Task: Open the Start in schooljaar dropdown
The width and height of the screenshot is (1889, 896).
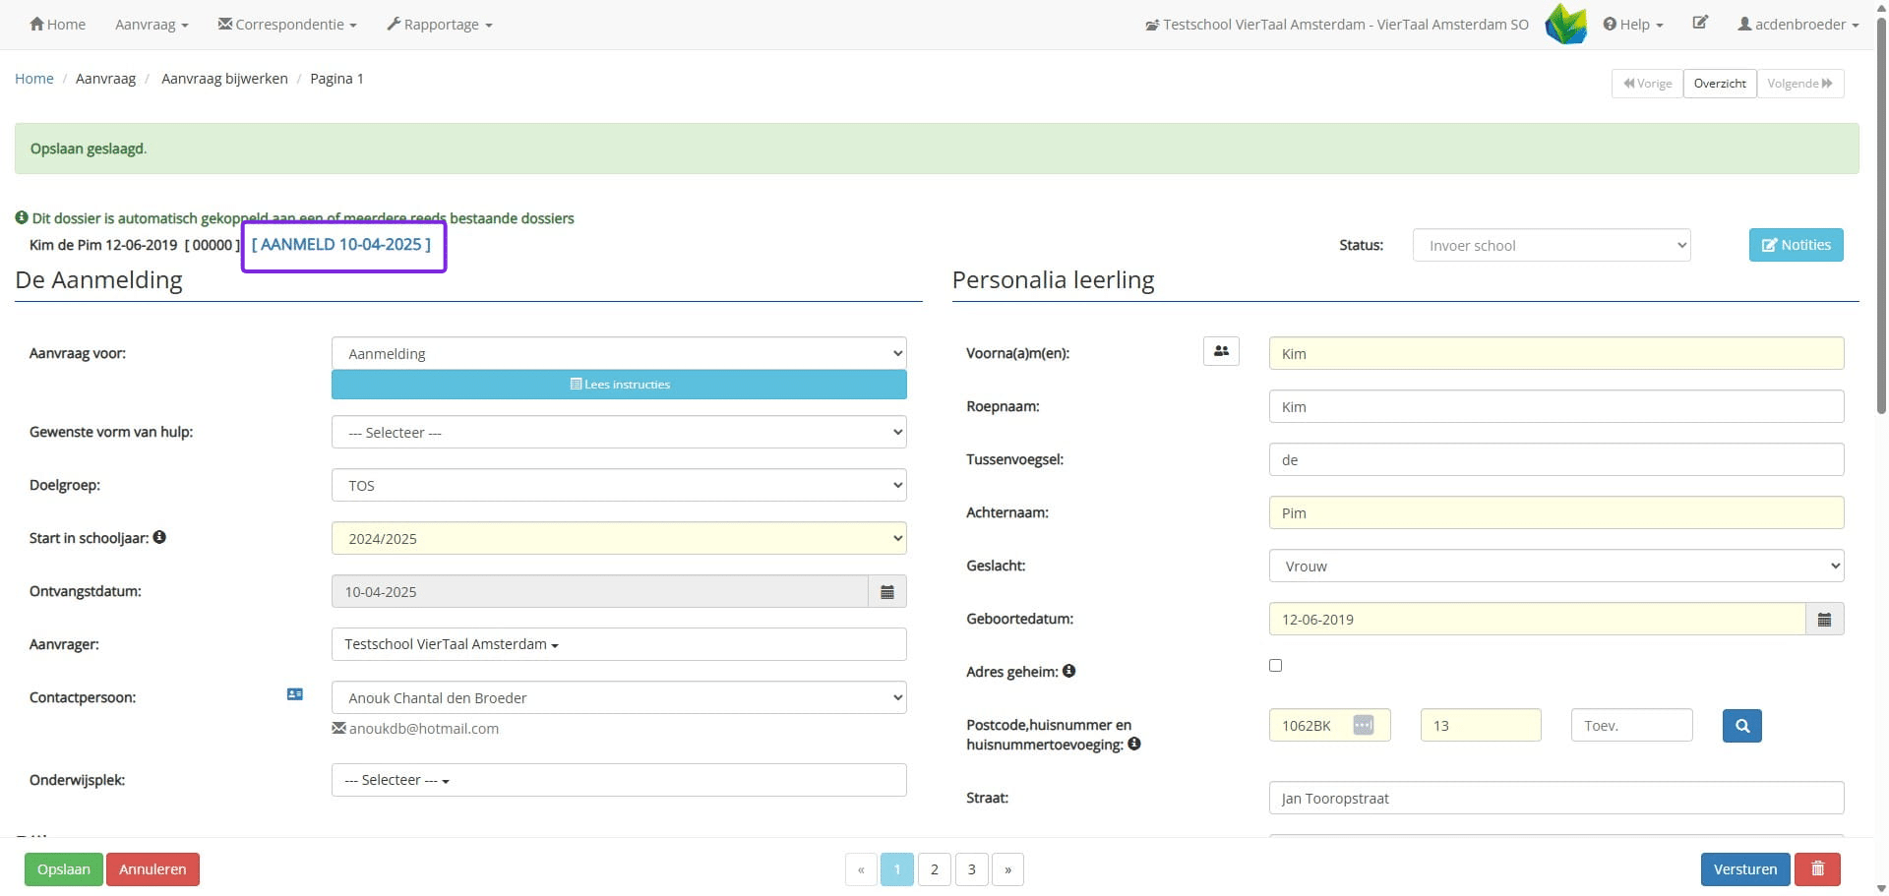Action: pyautogui.click(x=619, y=538)
